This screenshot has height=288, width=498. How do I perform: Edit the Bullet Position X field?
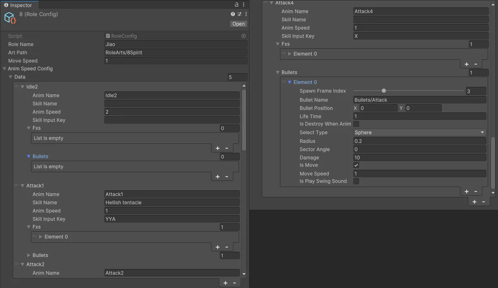[x=378, y=108]
